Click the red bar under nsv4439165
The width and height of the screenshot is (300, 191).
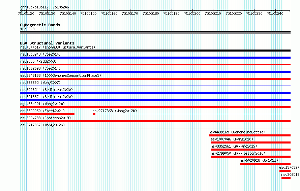click(x=250, y=135)
